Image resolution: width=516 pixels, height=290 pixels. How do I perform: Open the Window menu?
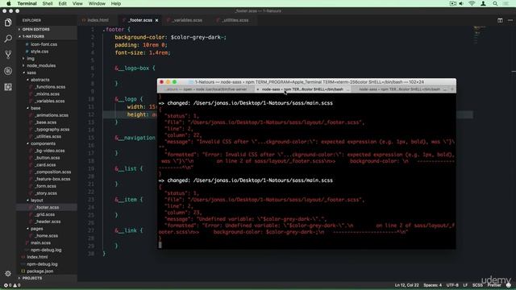coord(97,3)
